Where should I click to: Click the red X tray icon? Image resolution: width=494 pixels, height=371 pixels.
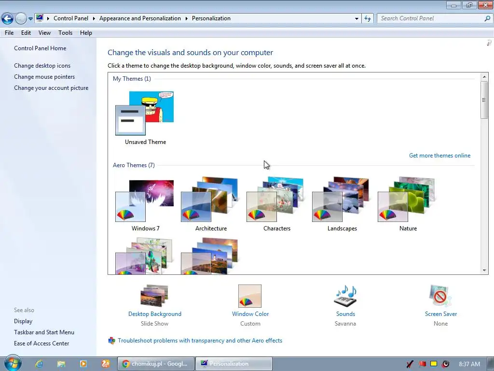tap(410, 364)
